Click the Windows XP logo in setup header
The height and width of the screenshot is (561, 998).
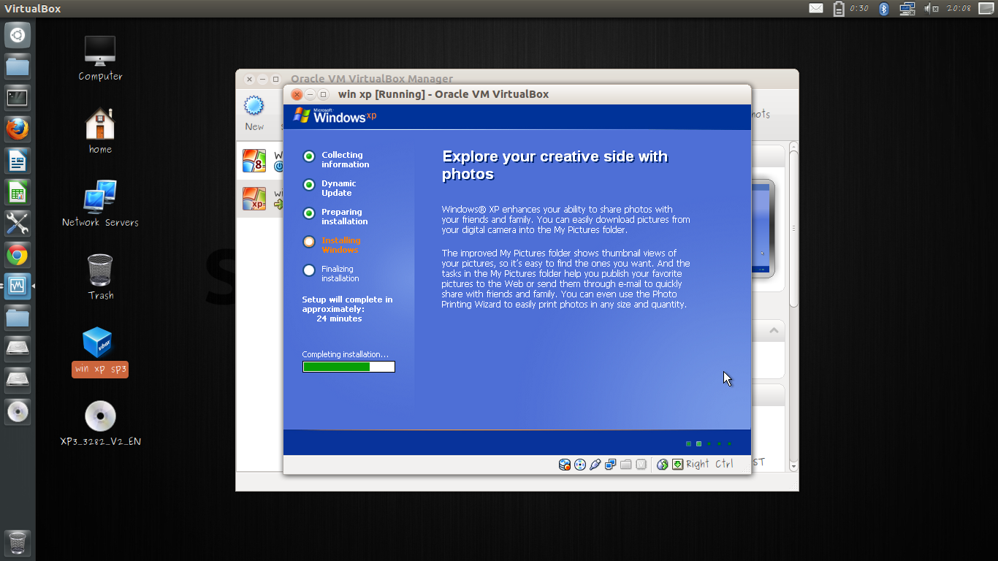335,115
